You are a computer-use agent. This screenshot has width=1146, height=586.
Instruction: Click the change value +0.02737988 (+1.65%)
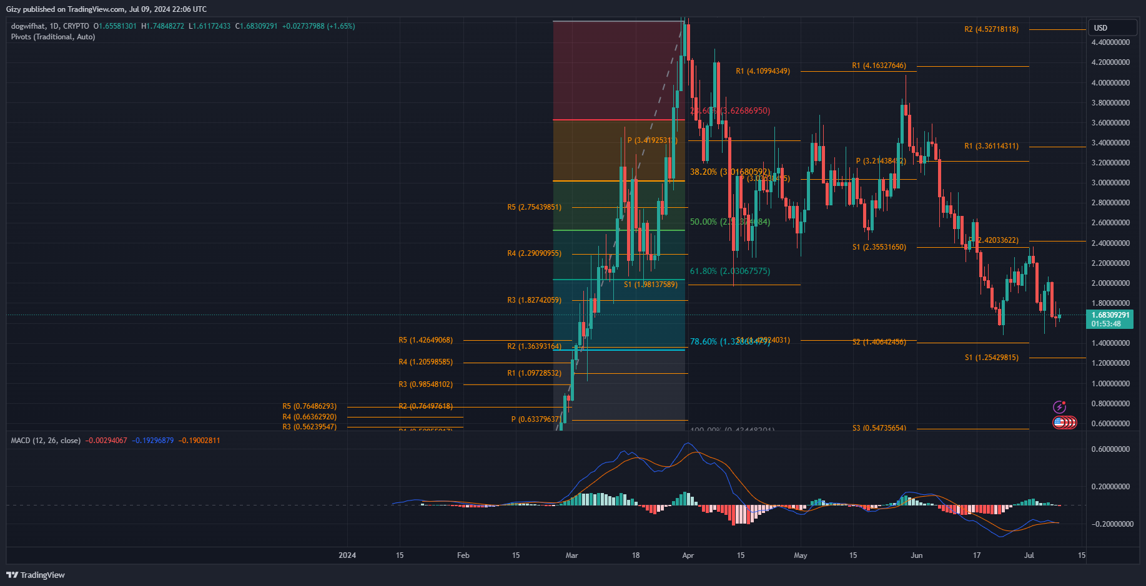(x=319, y=26)
